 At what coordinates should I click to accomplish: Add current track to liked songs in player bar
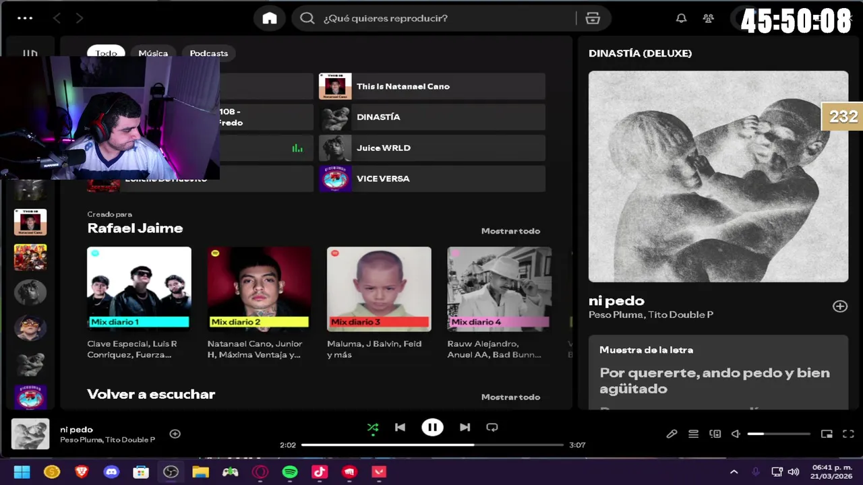175,434
